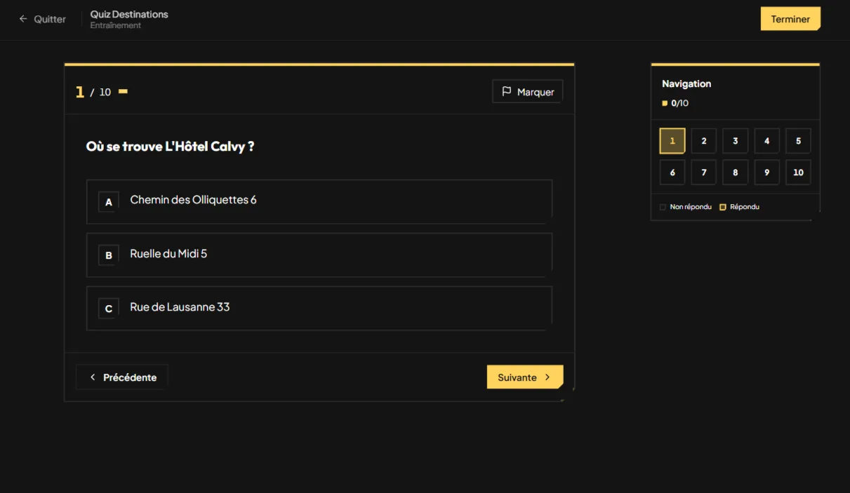Click the Quitter back arrow icon
Image resolution: width=850 pixels, height=493 pixels.
[23, 19]
